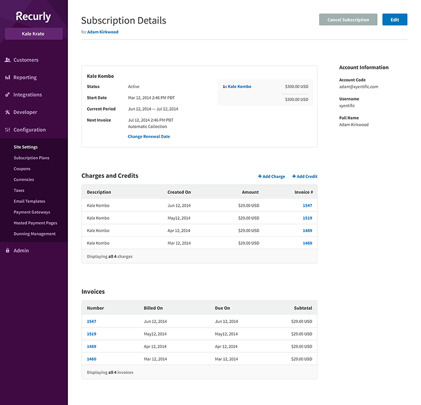This screenshot has height=405, width=421.
Task: Go to Coupons settings
Action: [x=22, y=169]
